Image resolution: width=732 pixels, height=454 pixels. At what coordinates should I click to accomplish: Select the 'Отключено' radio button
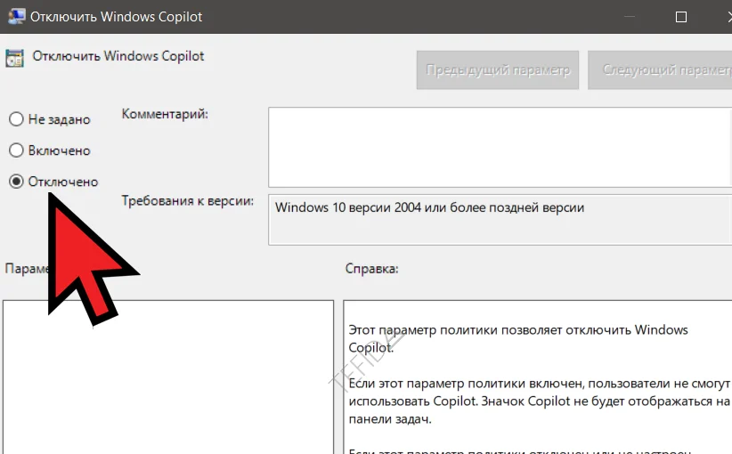coord(16,182)
